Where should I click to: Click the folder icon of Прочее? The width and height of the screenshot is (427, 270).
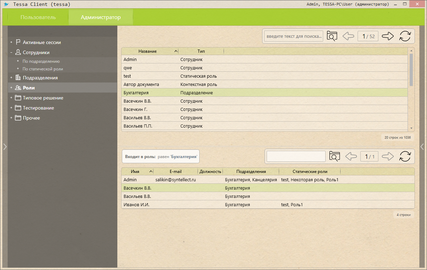18,118
